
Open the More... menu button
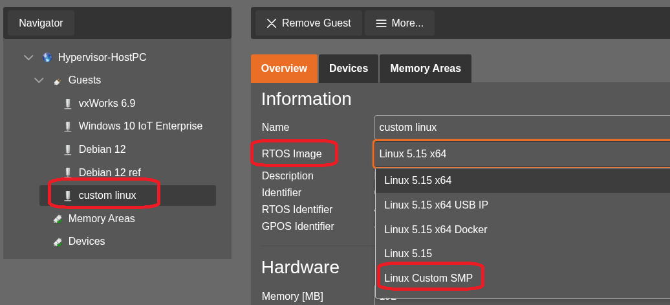[400, 23]
